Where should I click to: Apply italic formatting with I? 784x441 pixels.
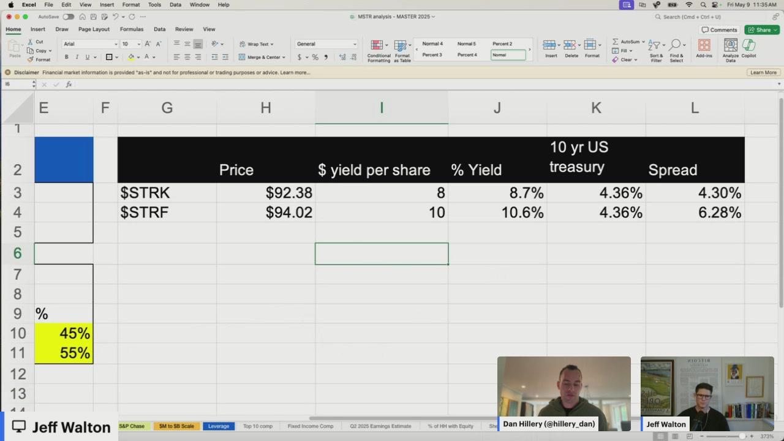pyautogui.click(x=77, y=57)
